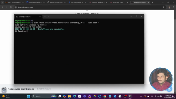This screenshot has height=99, width=176.
Task: Click the Nodesource distributions footer text
Action: [21, 89]
